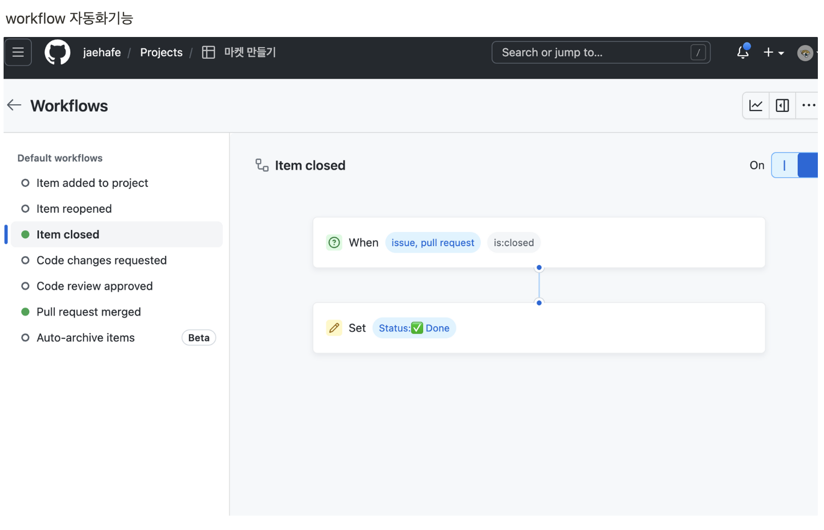The width and height of the screenshot is (824, 530).
Task: Open the three-dot more options menu
Action: (x=808, y=106)
